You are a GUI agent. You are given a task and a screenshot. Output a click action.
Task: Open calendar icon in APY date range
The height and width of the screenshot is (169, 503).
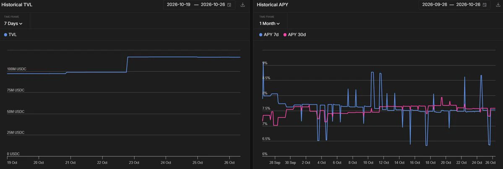click(x=485, y=5)
